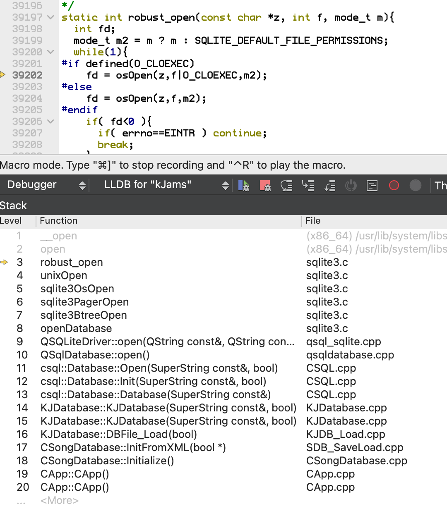
Task: Open the console log icon in debugger toolbar
Action: pyautogui.click(x=372, y=185)
